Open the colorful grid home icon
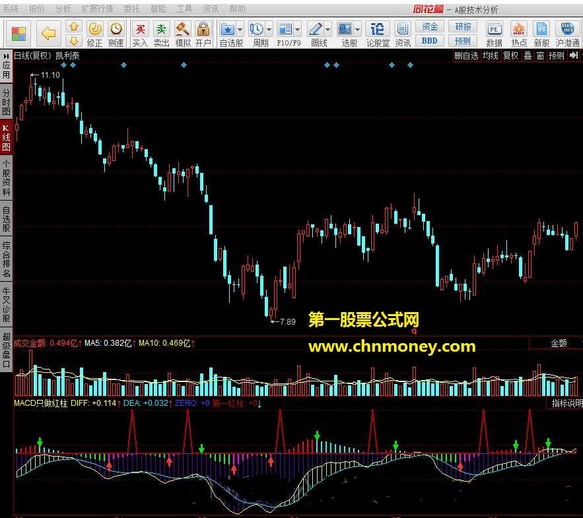Screen dimensions: 583x518 [18, 34]
